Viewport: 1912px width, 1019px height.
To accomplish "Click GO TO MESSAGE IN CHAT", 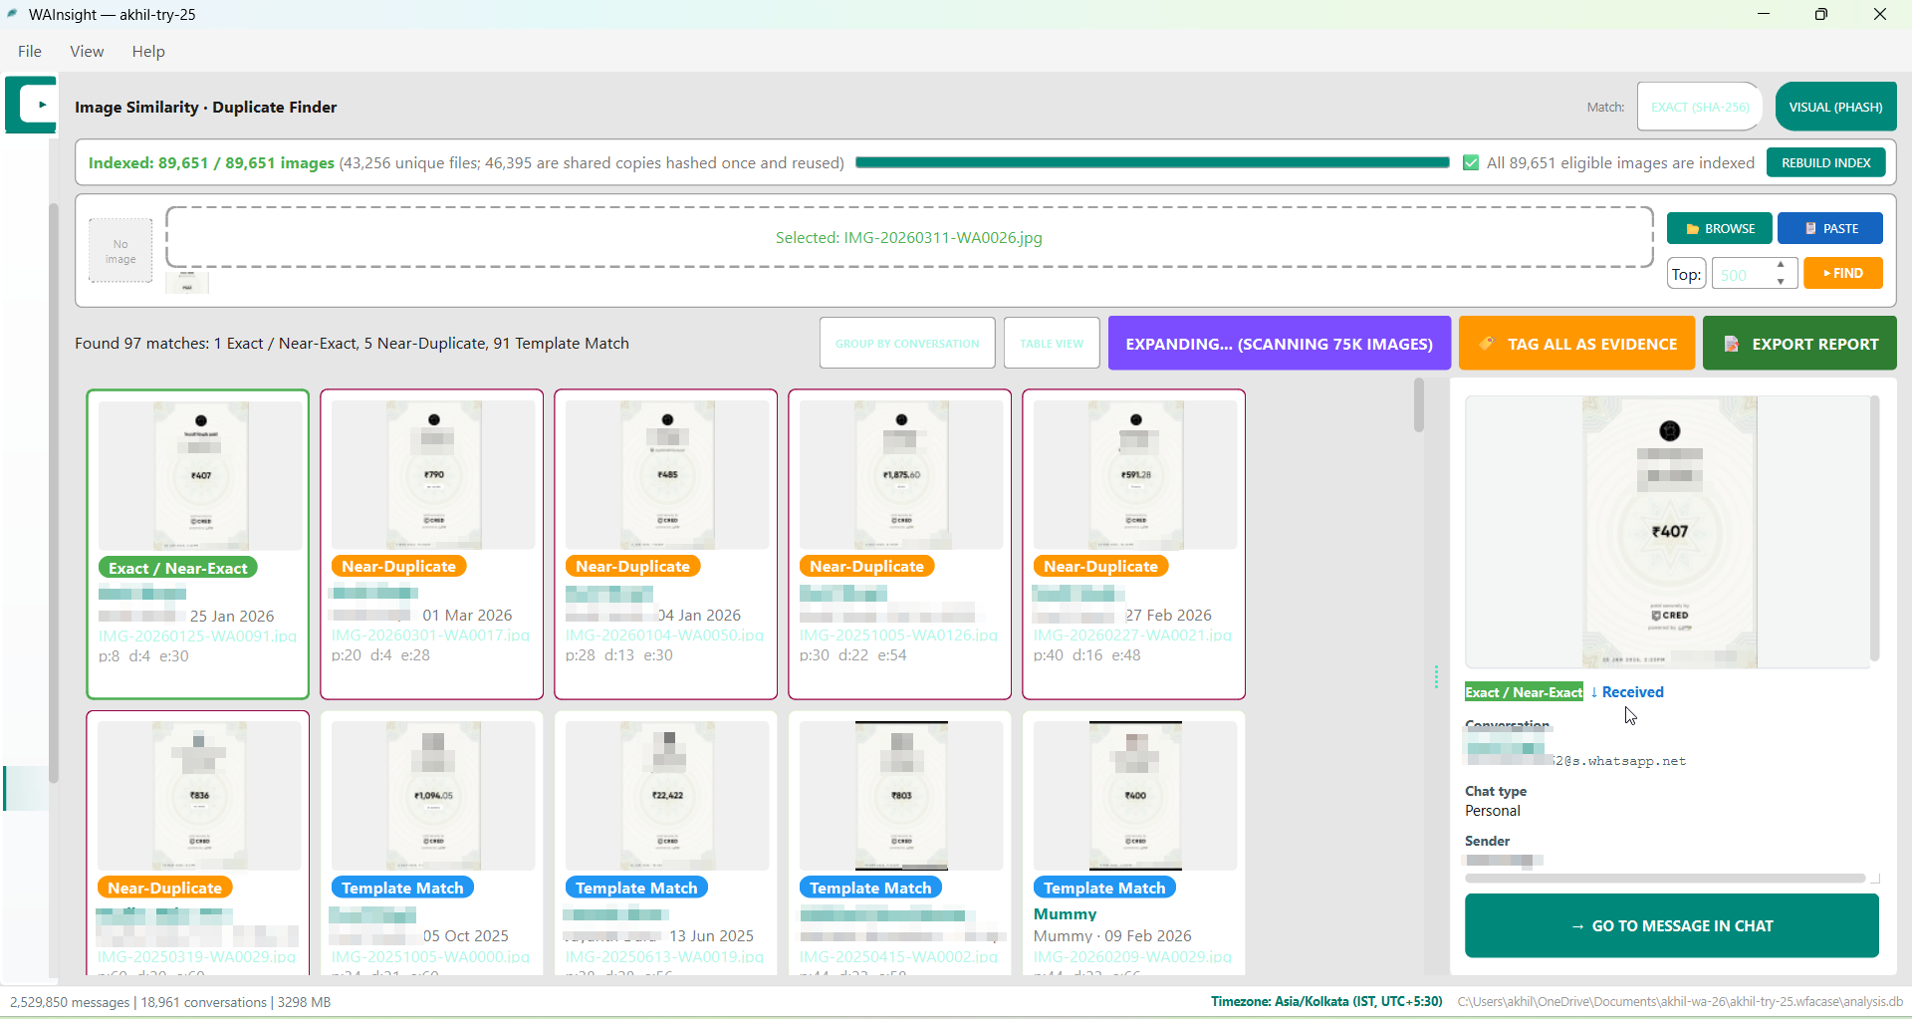I will (1672, 925).
